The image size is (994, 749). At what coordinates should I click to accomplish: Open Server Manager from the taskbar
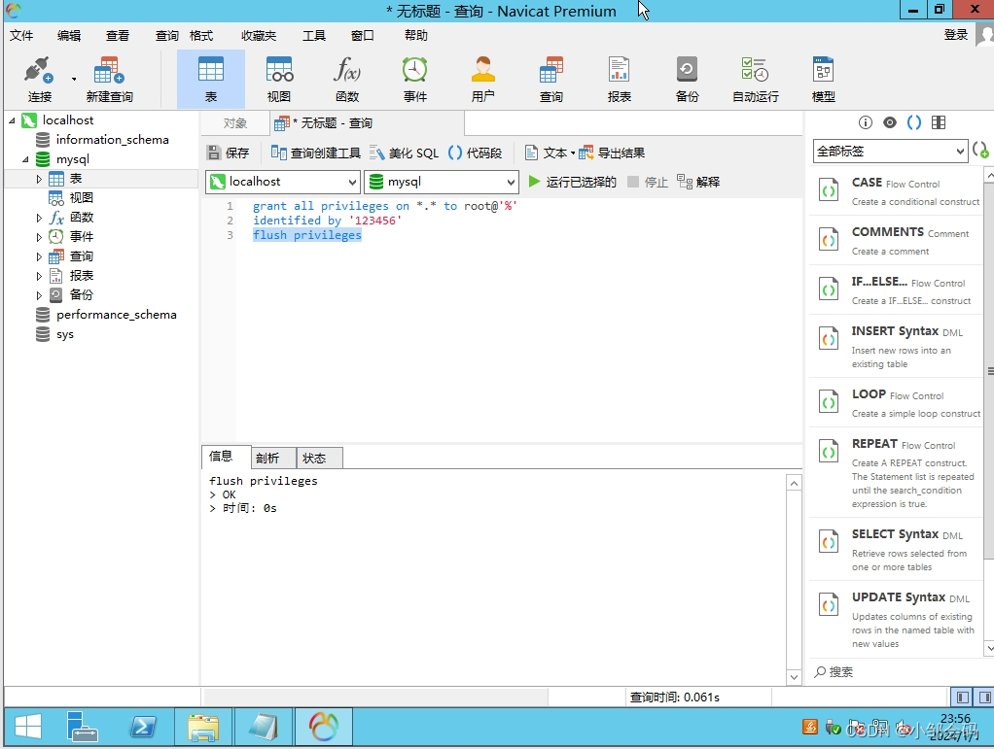coord(83,727)
